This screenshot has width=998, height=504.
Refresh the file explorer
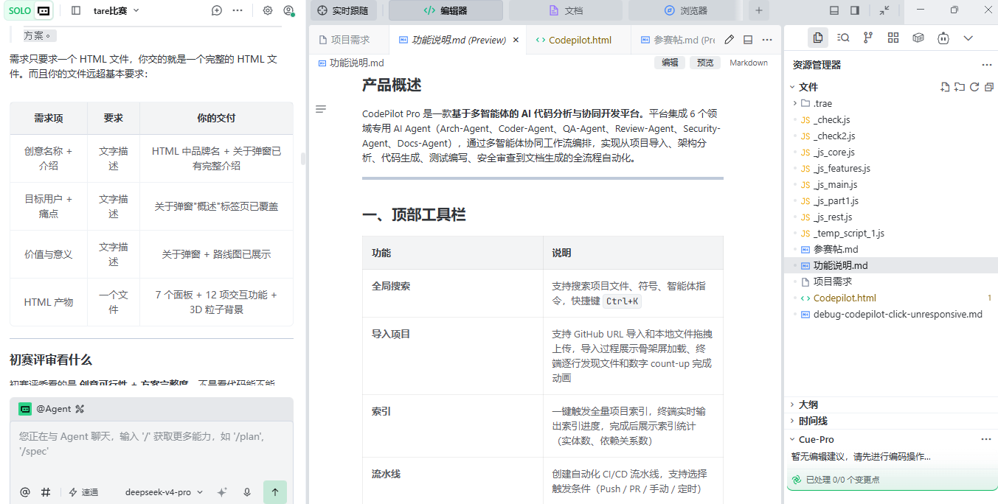pos(974,87)
